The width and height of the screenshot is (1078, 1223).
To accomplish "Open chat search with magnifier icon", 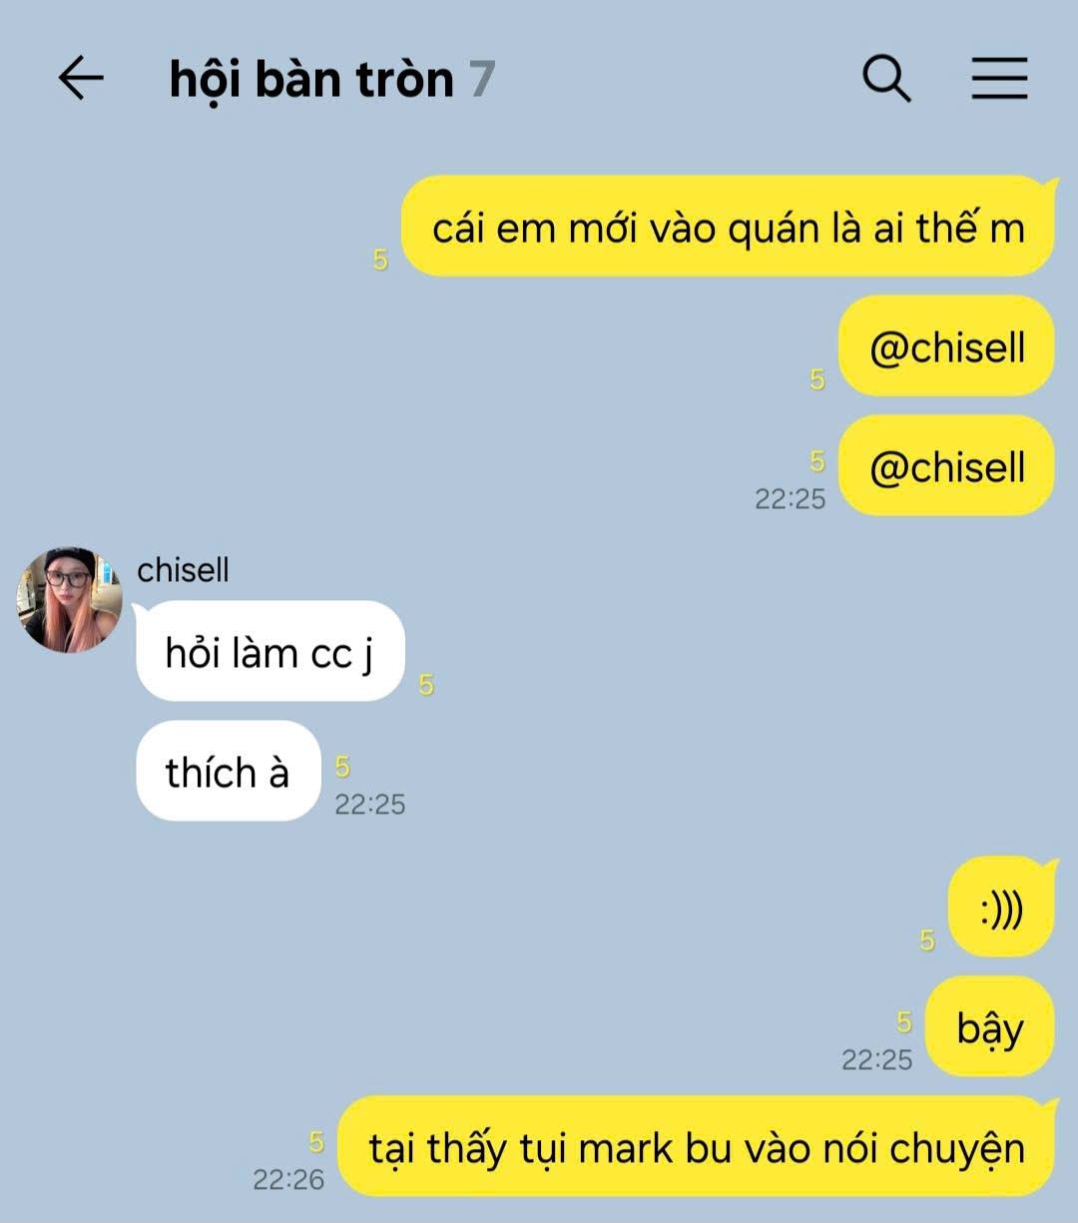I will 886,79.
